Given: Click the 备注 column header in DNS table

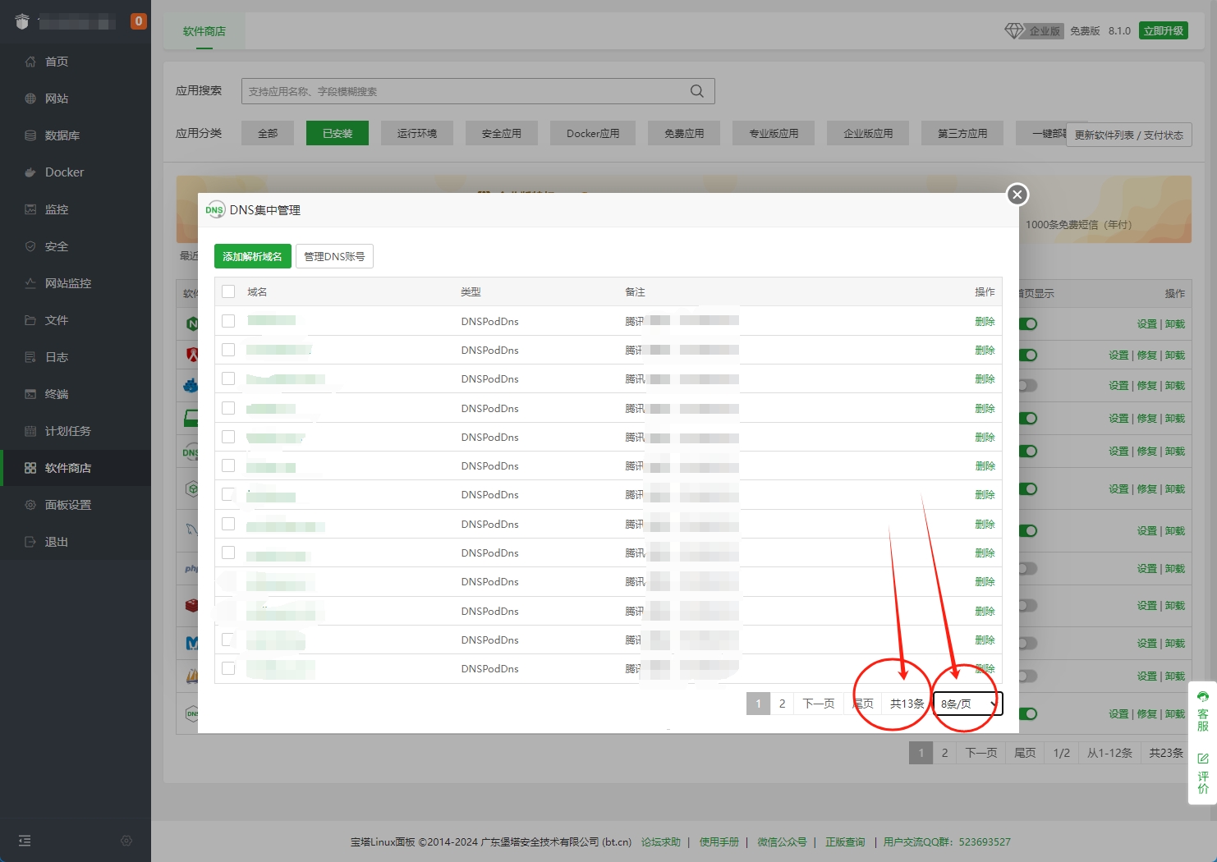Looking at the screenshot, I should click(x=635, y=292).
